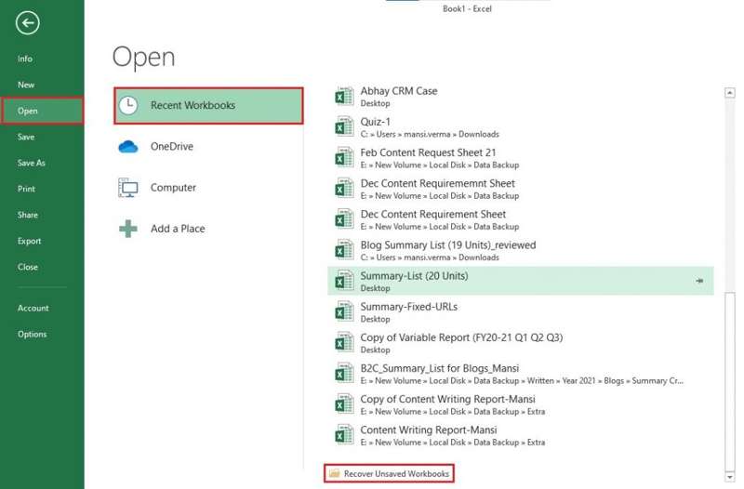Open Excel Options

42,335
